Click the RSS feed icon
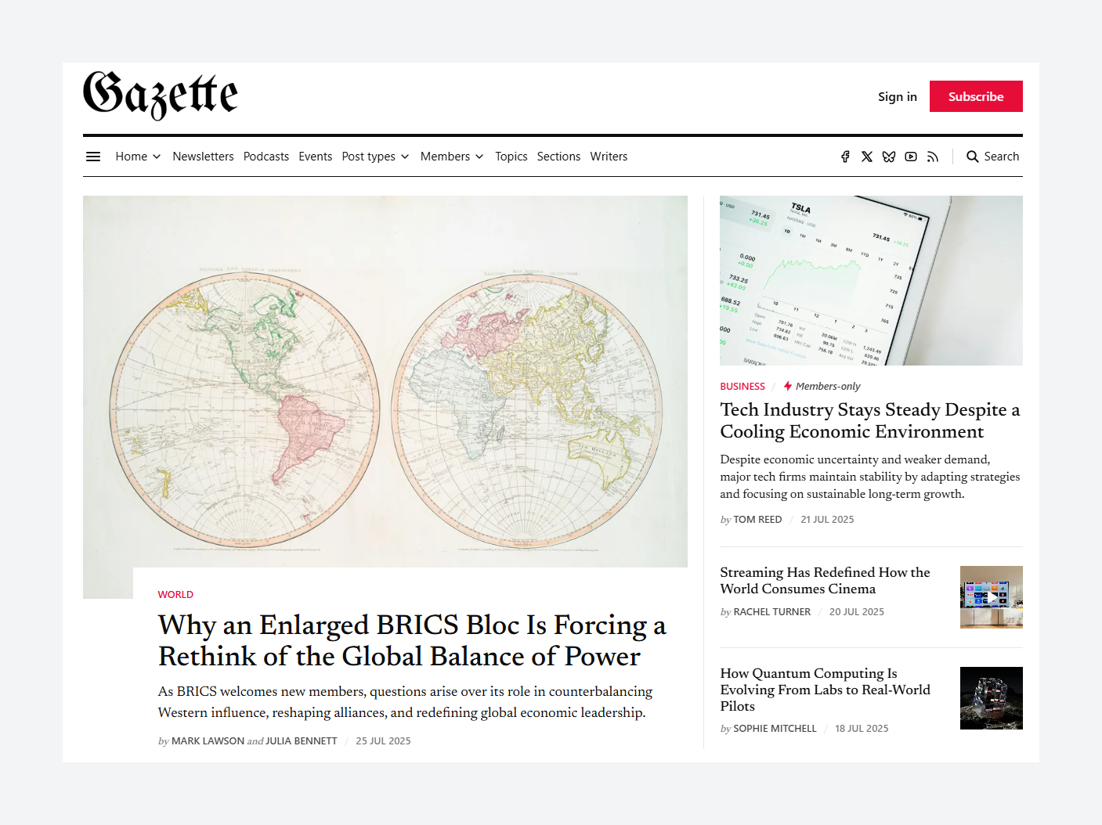Screen dimensions: 1102x825 (x=933, y=157)
